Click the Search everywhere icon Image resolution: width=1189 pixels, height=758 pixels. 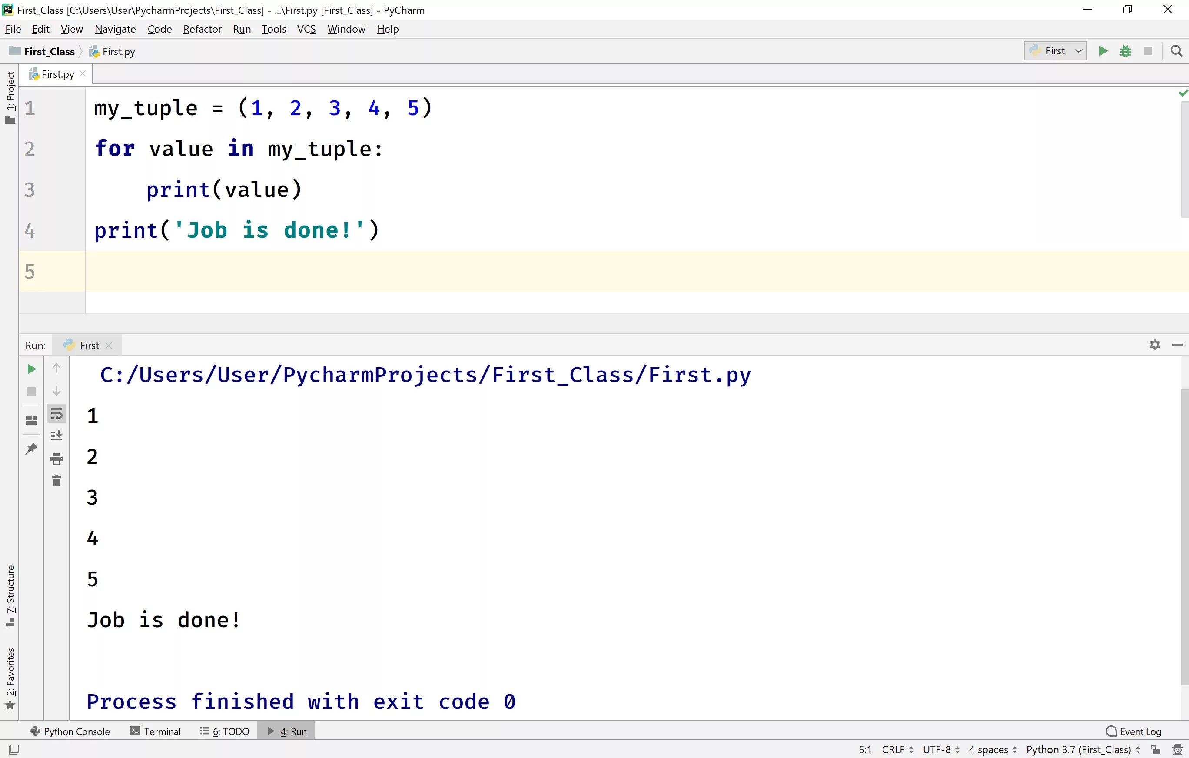[1177, 50]
